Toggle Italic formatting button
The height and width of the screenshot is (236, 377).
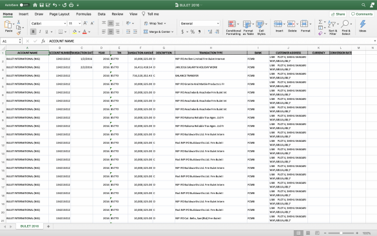click(40, 32)
